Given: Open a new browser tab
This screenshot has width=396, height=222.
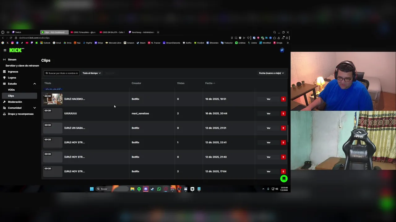Looking at the screenshot, I should click(x=158, y=32).
